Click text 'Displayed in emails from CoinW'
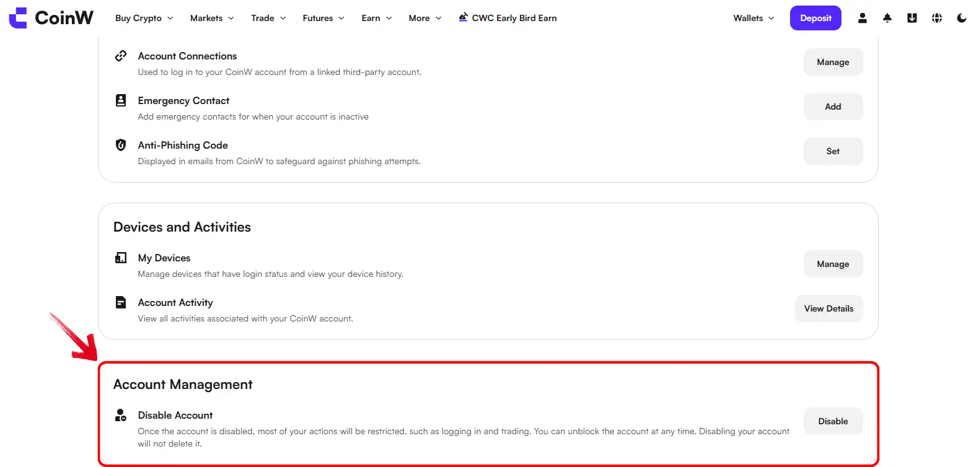This screenshot has width=971, height=467. [x=279, y=161]
